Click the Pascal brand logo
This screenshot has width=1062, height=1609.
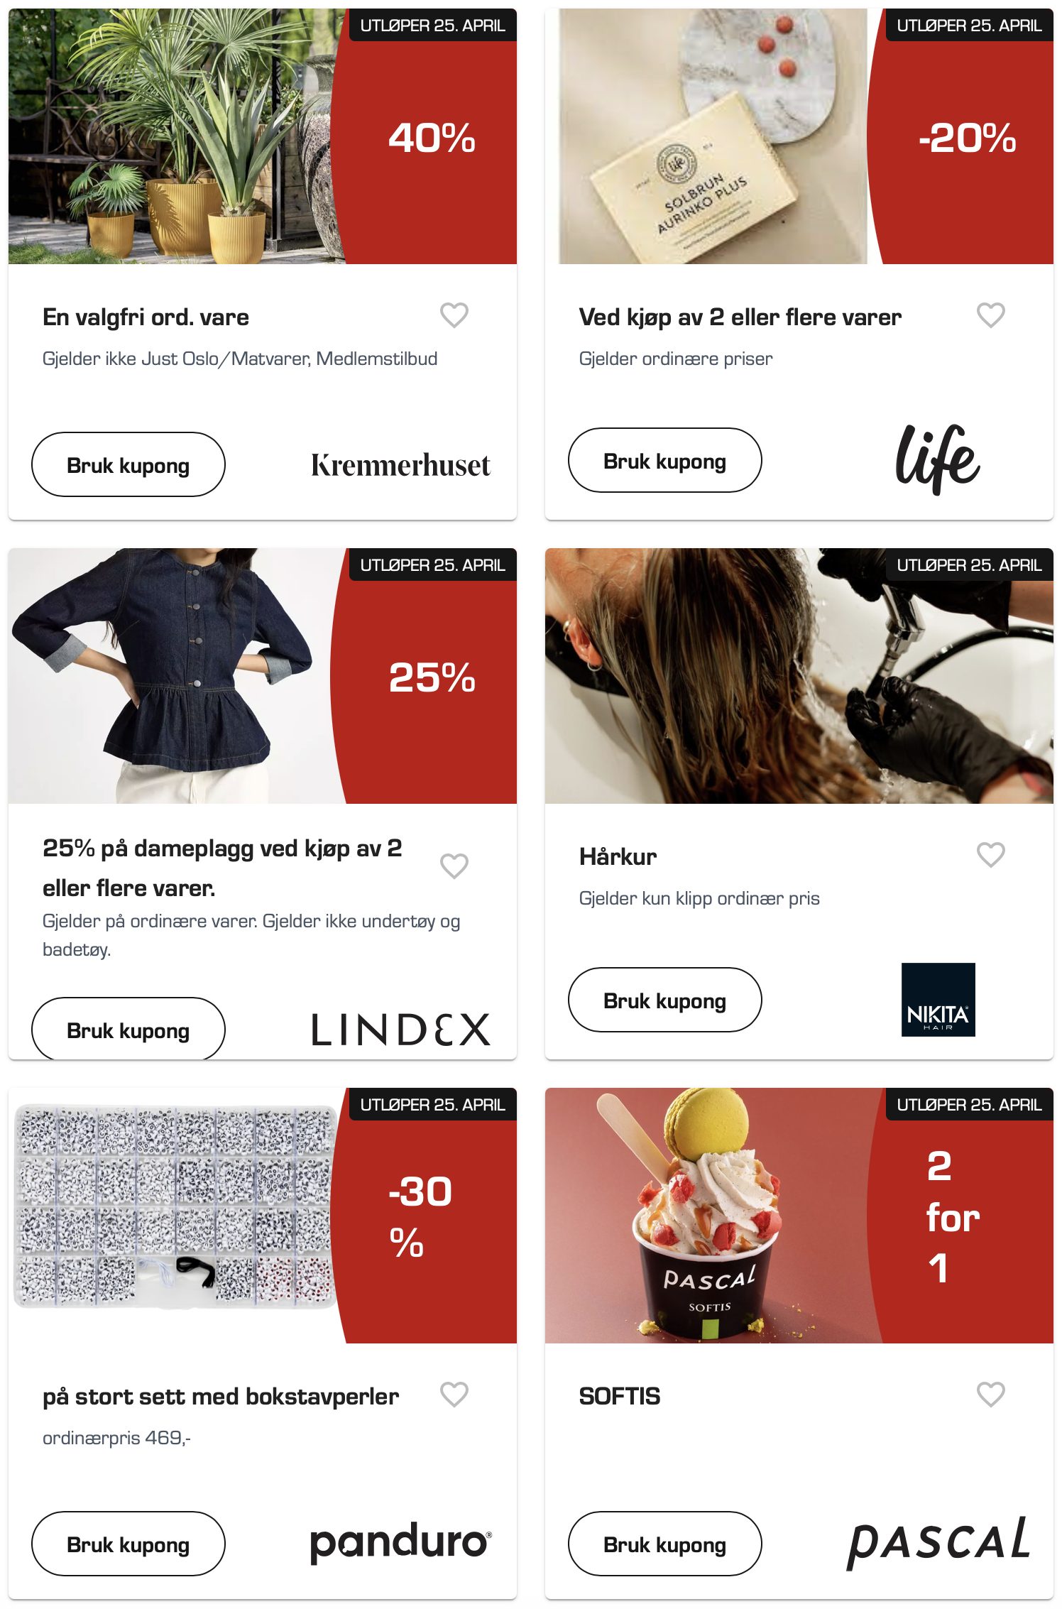(938, 1543)
